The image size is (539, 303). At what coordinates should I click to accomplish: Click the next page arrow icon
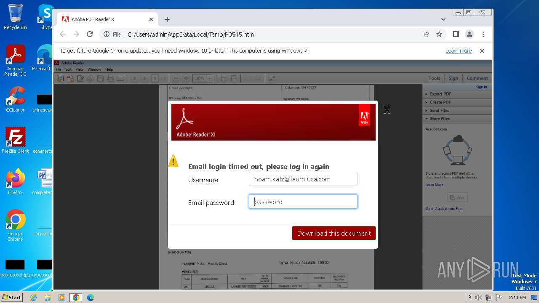(144, 78)
